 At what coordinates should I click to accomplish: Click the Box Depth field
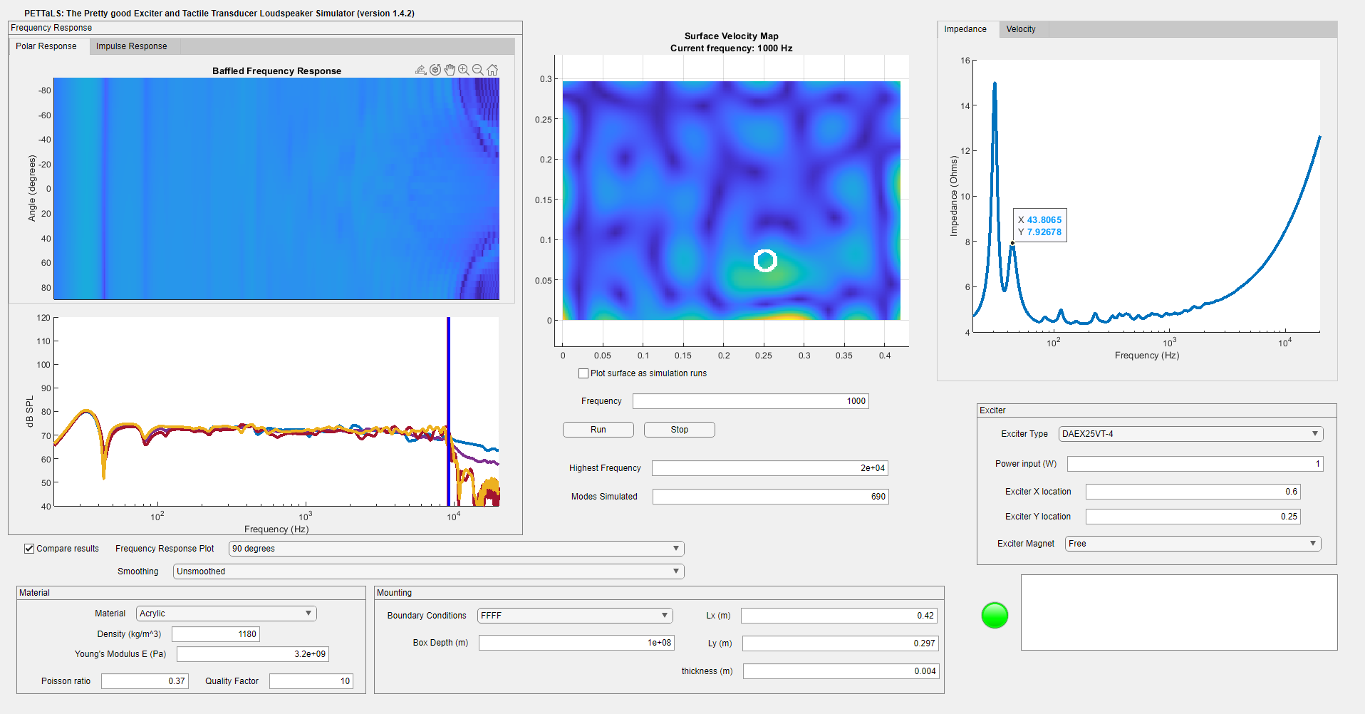[577, 643]
